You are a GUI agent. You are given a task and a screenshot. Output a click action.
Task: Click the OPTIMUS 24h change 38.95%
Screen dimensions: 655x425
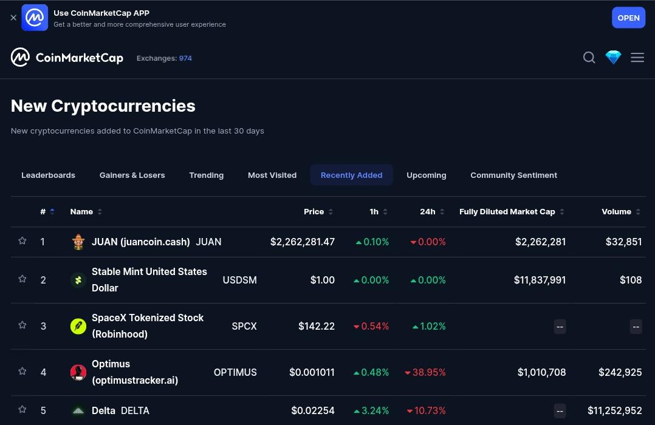[425, 372]
